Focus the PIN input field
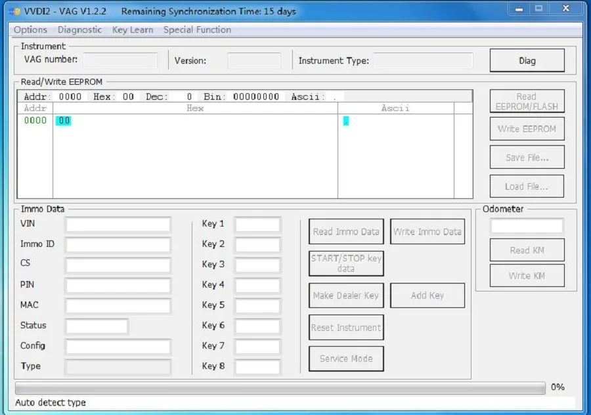Viewport: 591px width, 415px height. 118,286
